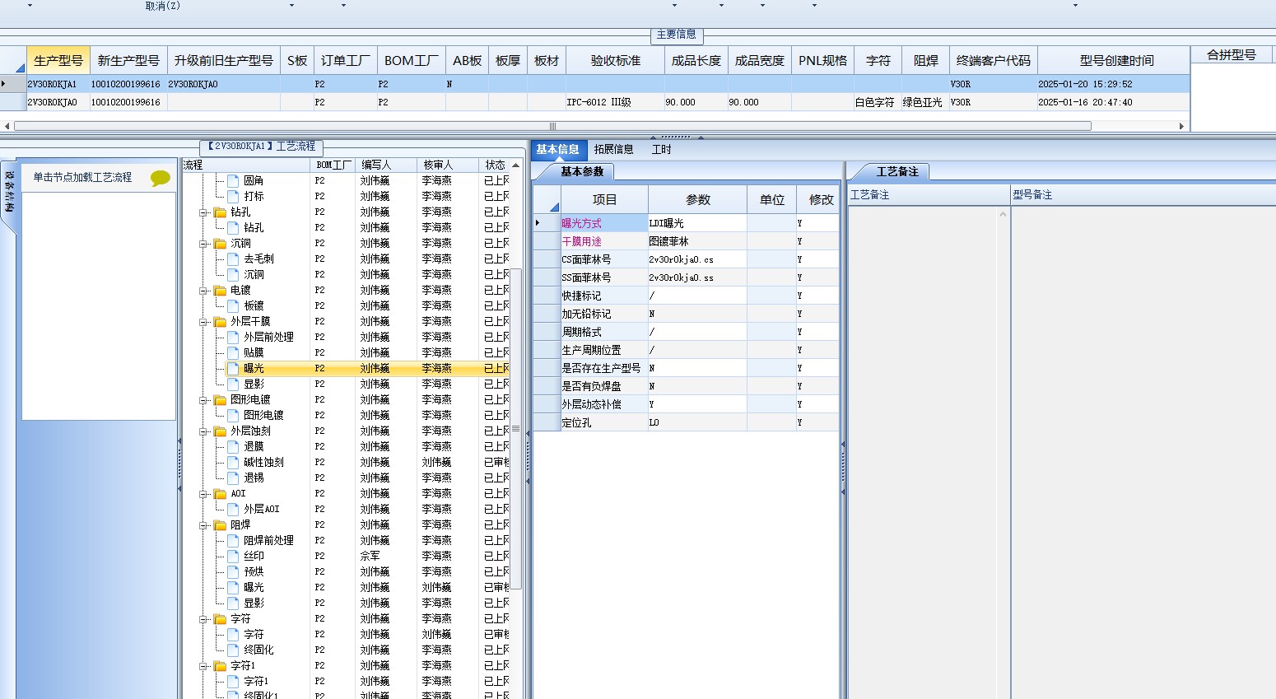The image size is (1276, 699).
Task: Click the 阻焊 folder icon
Action: coord(220,524)
